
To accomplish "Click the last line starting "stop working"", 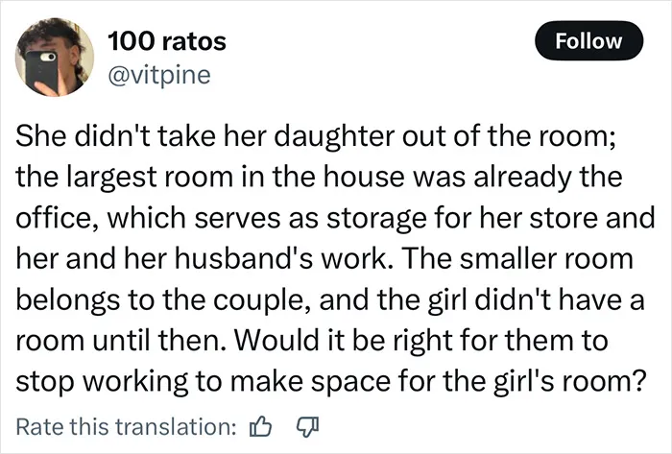I will point(330,380).
